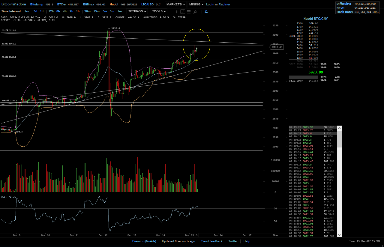Click the 2580.5 low price marker
384x247 pixels.
[x=18, y=132]
